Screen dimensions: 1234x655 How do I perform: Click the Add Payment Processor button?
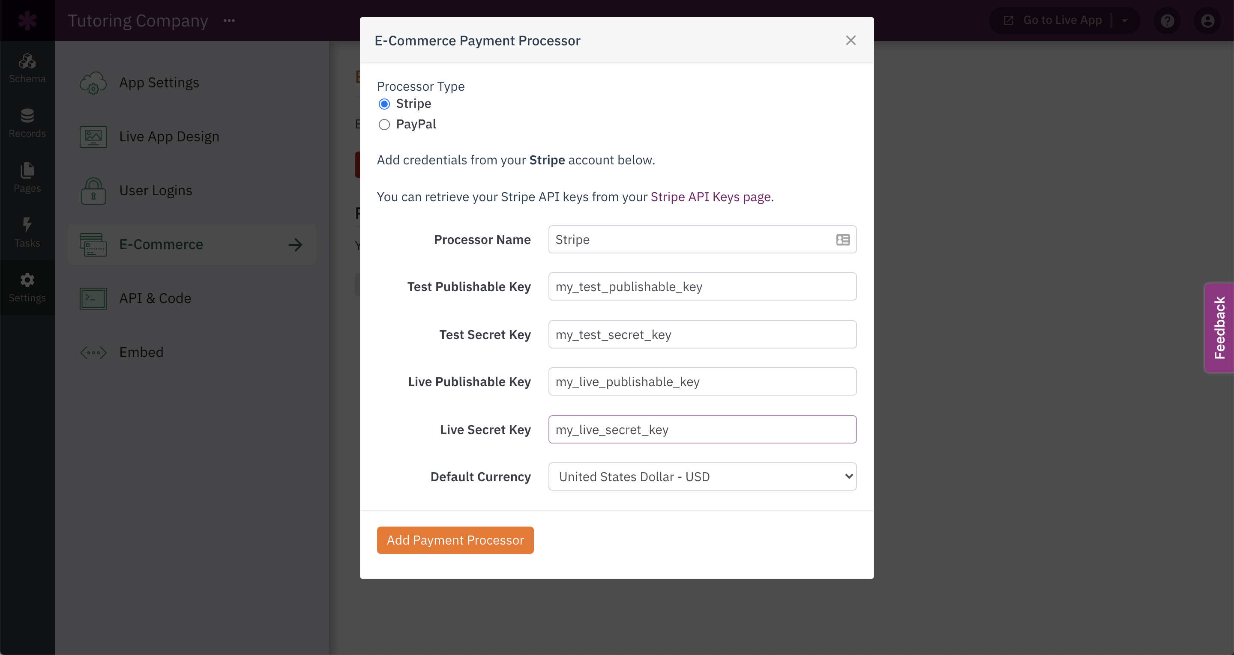click(x=455, y=540)
